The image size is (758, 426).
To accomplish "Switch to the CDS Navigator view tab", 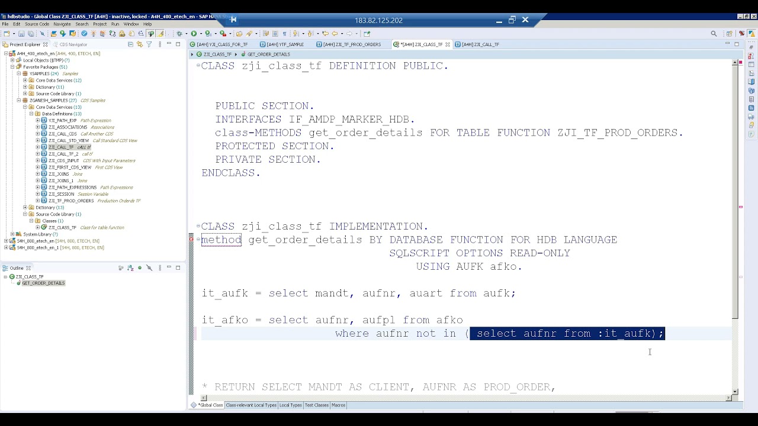I will click(x=70, y=44).
